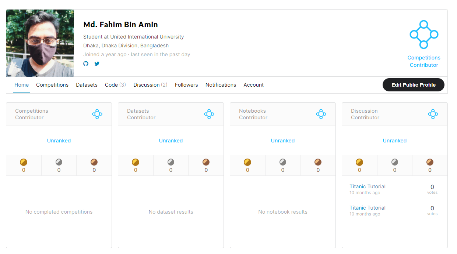This screenshot has width=457, height=254.
Task: Switch to the Home tab
Action: pos(21,85)
